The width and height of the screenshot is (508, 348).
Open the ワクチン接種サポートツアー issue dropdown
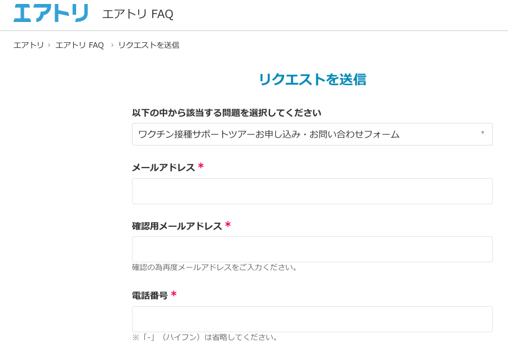[x=312, y=134]
